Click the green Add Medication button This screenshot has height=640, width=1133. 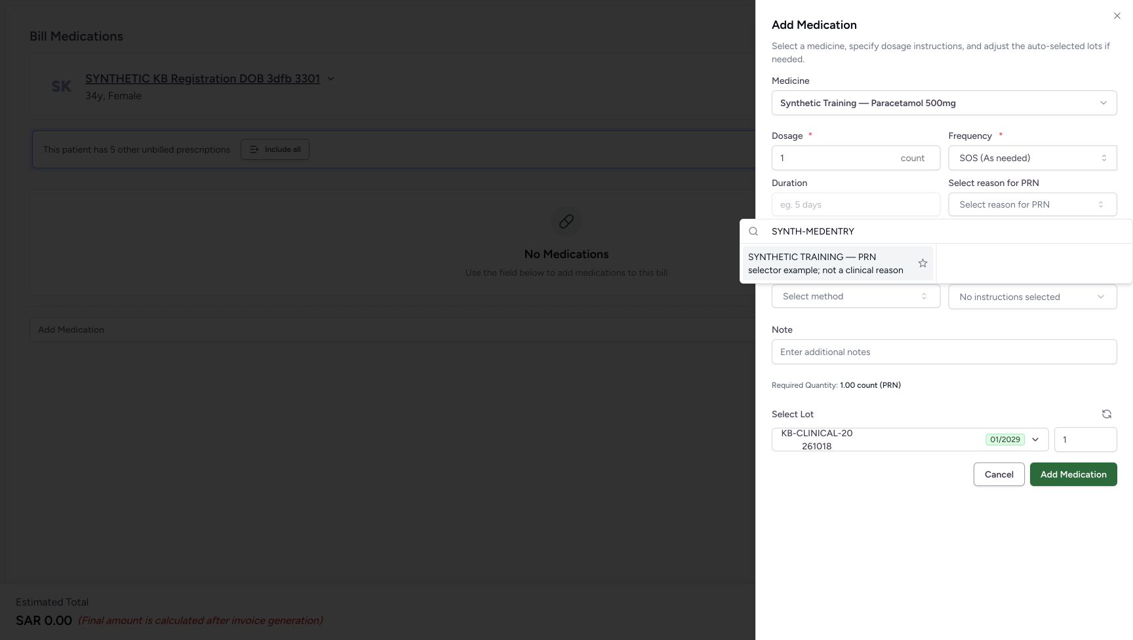(1073, 474)
